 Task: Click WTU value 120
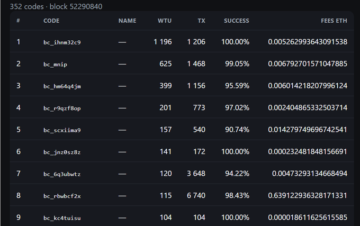tap(166, 174)
